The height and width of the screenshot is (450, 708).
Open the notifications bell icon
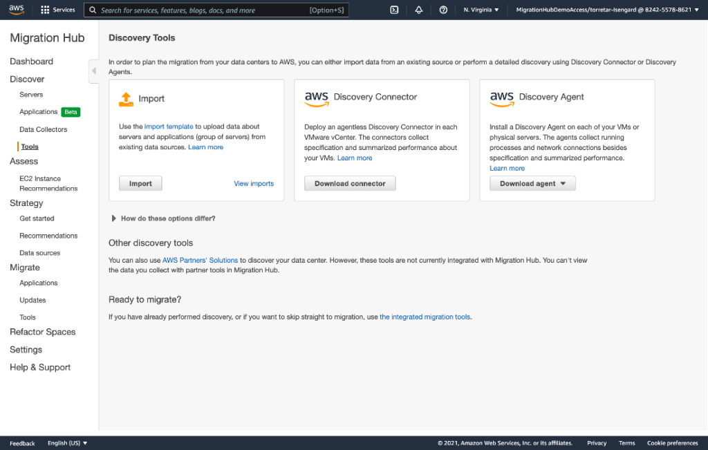[419, 10]
